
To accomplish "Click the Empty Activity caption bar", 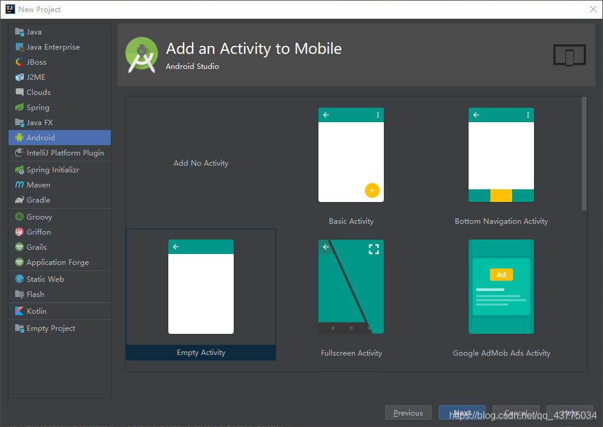I will (x=201, y=353).
